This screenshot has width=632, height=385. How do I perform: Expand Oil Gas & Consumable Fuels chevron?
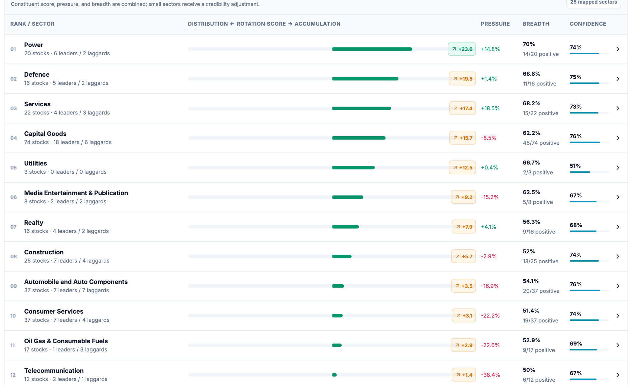point(618,345)
